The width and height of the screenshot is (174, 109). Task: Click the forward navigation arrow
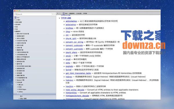click(60, 13)
